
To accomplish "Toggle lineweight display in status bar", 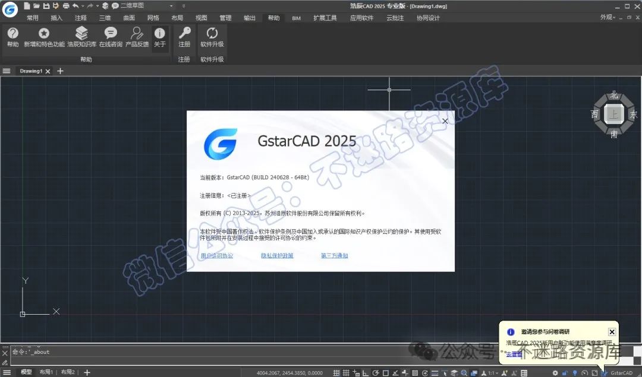I will pos(435,373).
